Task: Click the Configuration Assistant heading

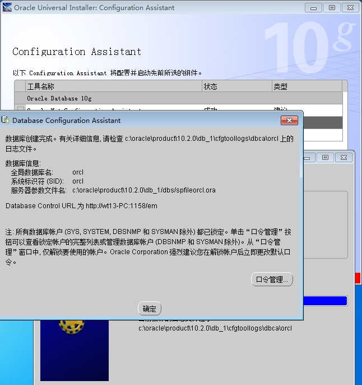Action: point(77,52)
